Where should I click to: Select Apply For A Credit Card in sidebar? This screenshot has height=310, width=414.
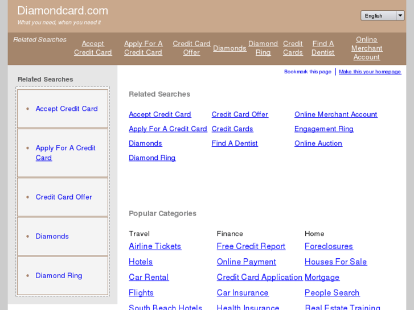pos(65,153)
